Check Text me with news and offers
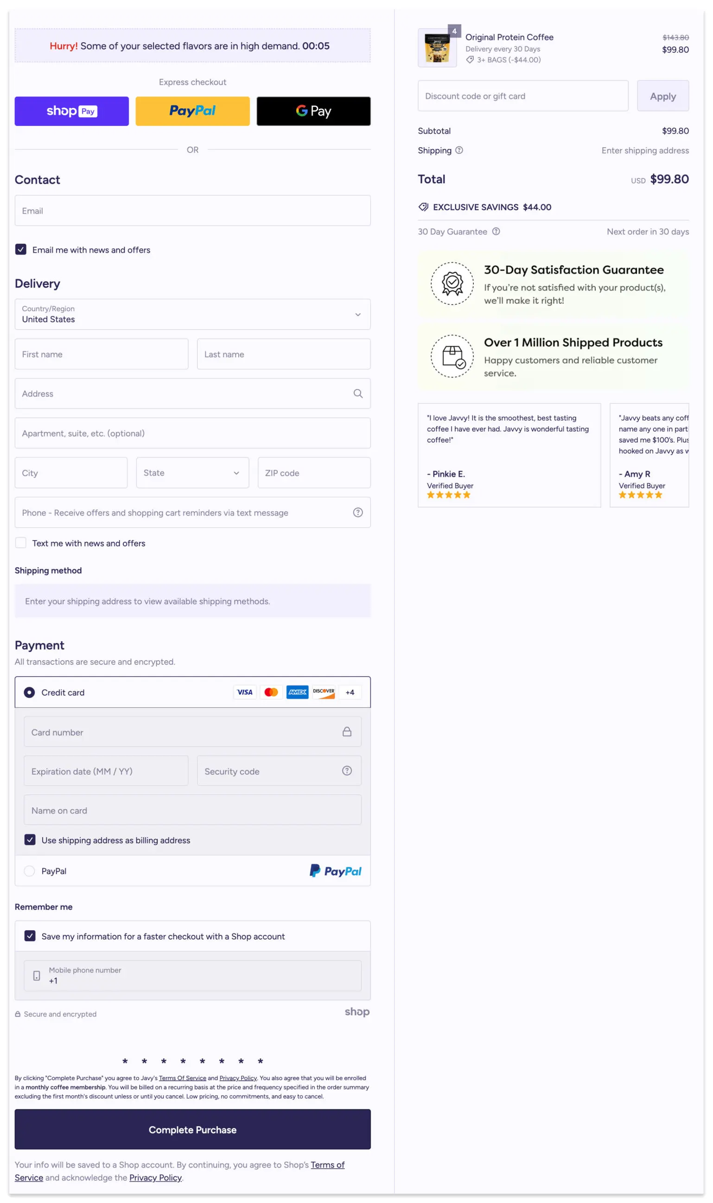The image size is (713, 1203). (x=21, y=543)
